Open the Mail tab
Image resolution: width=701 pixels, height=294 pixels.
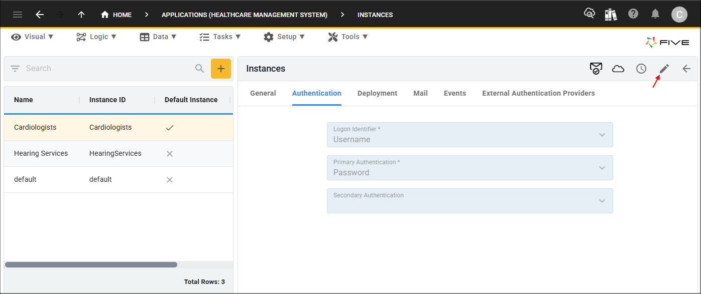point(421,93)
